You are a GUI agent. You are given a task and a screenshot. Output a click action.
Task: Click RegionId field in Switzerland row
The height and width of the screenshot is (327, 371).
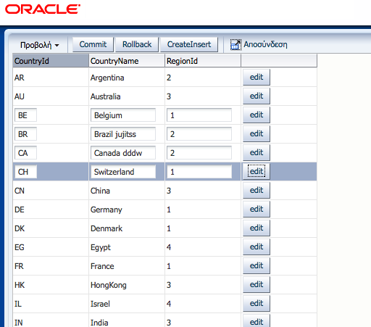pyautogui.click(x=199, y=172)
